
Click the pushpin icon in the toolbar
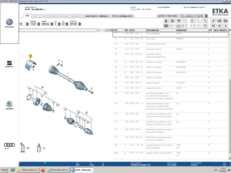(213, 21)
